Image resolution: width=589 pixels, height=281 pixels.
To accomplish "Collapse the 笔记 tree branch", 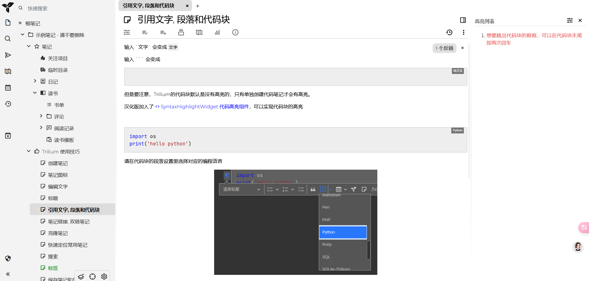I will click(29, 46).
